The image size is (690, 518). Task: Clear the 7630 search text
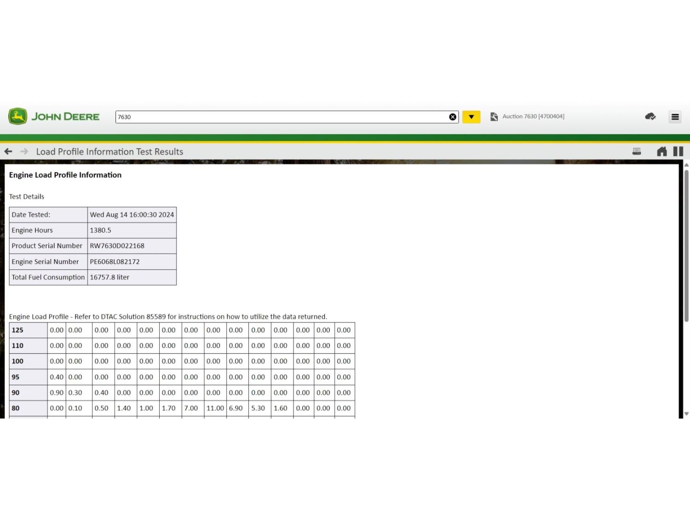pos(453,117)
